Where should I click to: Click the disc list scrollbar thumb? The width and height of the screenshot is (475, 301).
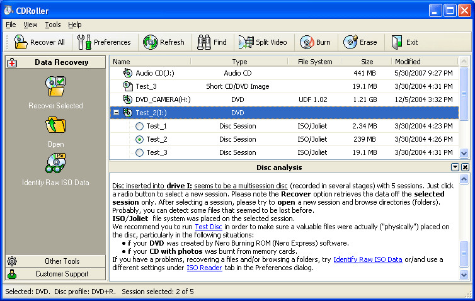click(x=464, y=94)
